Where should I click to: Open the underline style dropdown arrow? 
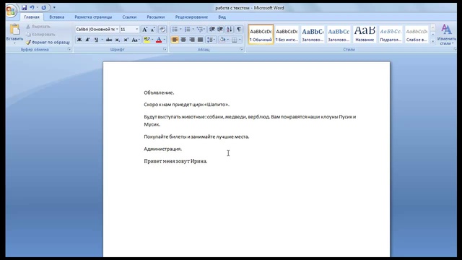point(102,40)
